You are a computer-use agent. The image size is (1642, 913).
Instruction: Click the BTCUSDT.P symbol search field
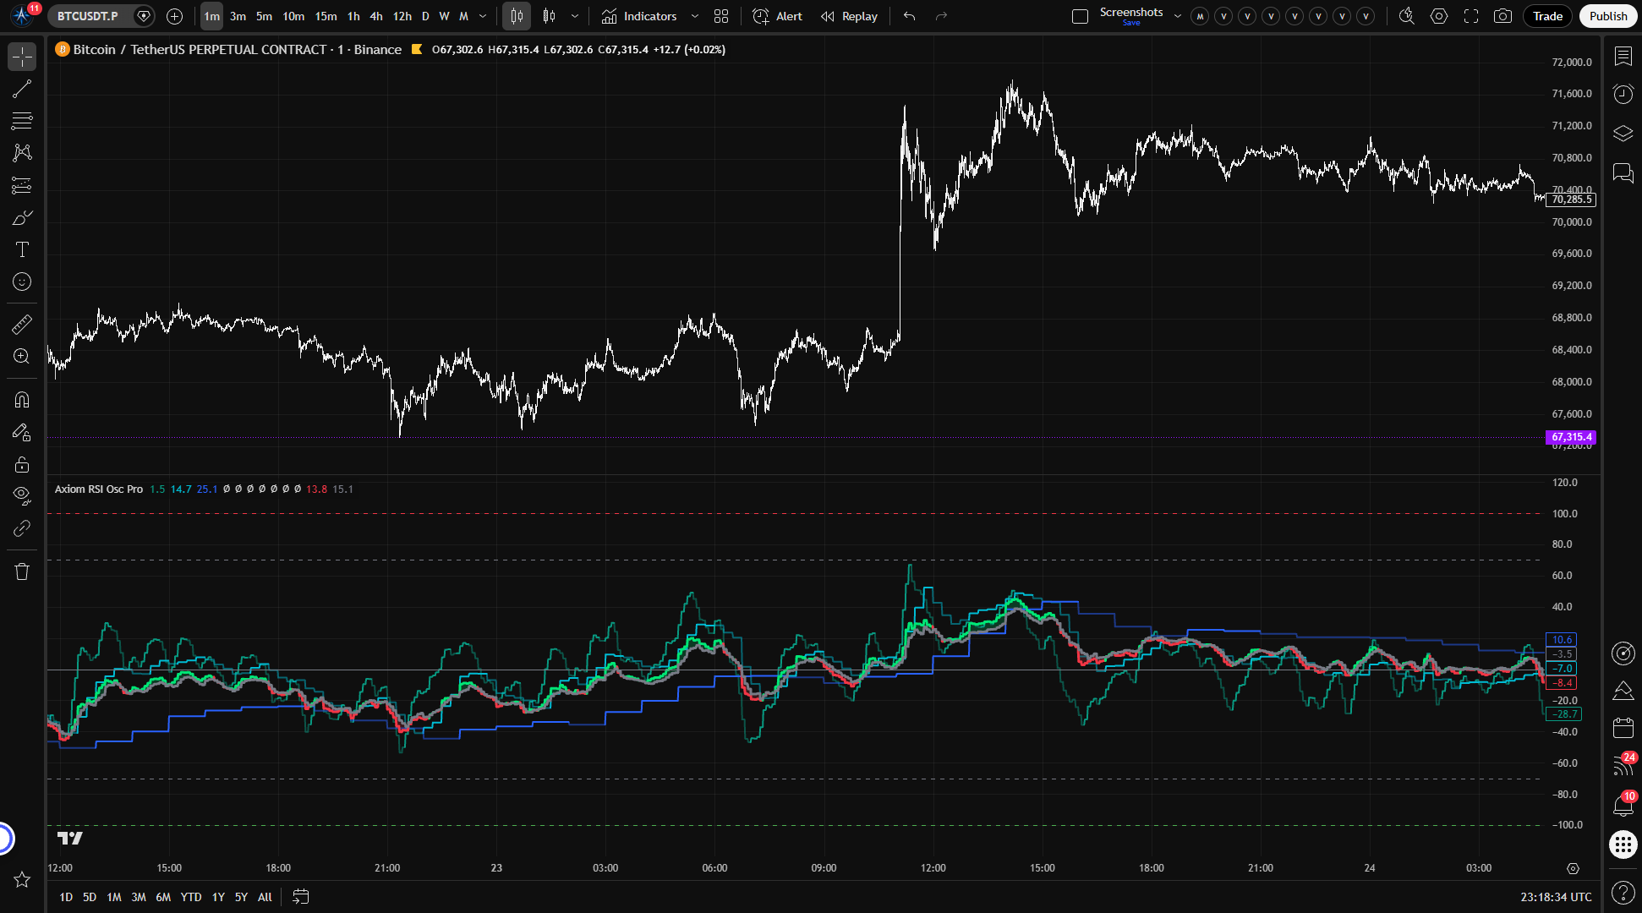tap(88, 16)
